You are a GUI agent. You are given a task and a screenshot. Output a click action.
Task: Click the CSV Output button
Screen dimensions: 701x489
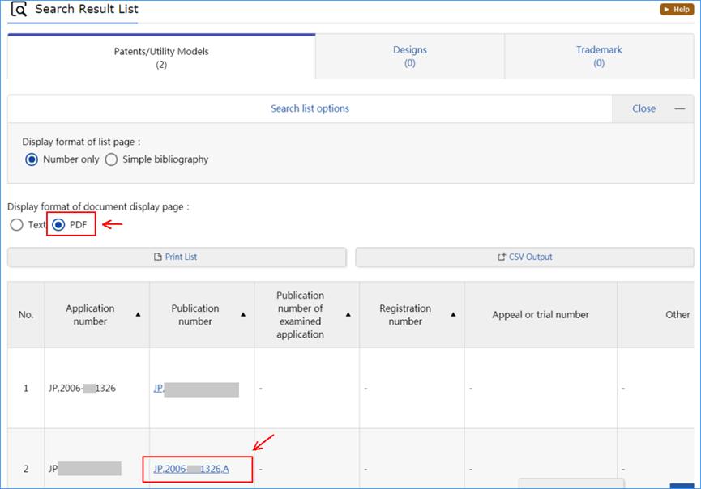click(x=524, y=257)
